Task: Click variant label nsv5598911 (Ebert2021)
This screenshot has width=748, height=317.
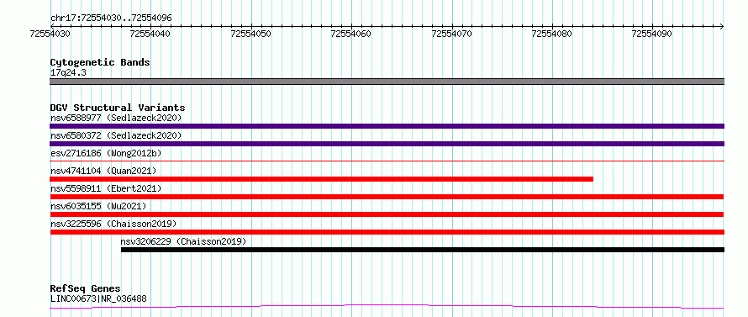Action: (x=106, y=188)
